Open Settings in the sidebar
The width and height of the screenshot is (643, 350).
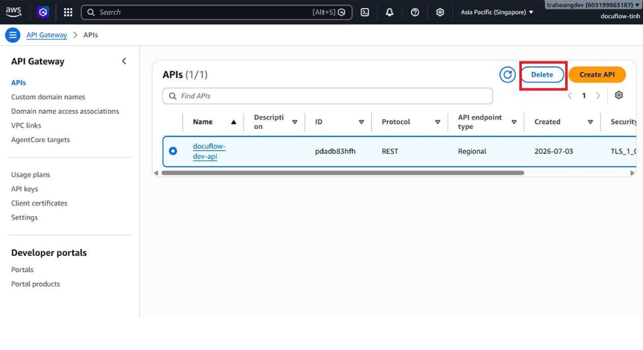[x=24, y=217]
